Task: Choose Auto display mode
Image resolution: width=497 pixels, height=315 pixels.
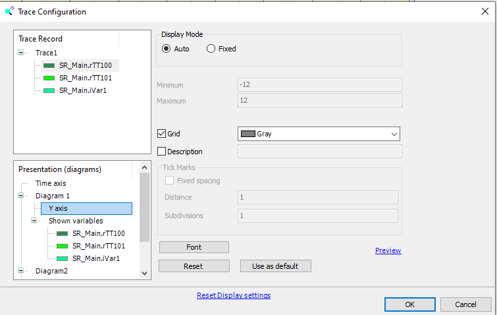Action: tap(167, 49)
